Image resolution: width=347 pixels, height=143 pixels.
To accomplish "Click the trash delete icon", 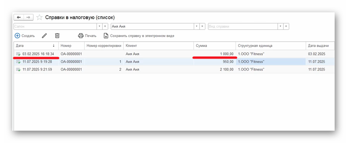I will click(x=57, y=35).
